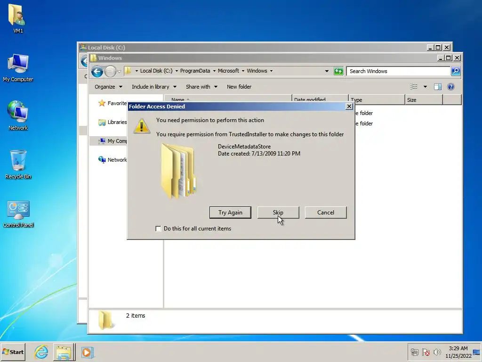Select Libraries in the navigation pane
Image resolution: width=482 pixels, height=362 pixels.
pyautogui.click(x=112, y=122)
